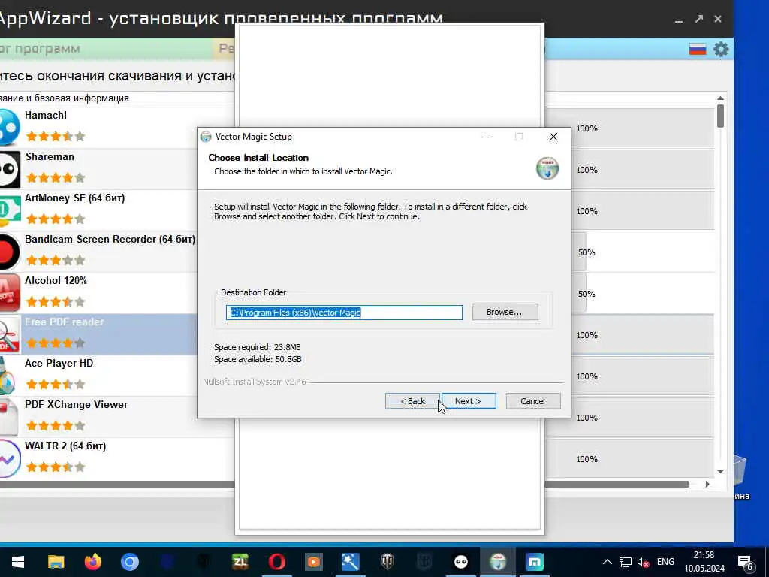Viewport: 769px width, 577px height.
Task: Close the Vector Magic Setup dialog
Action: 553,137
